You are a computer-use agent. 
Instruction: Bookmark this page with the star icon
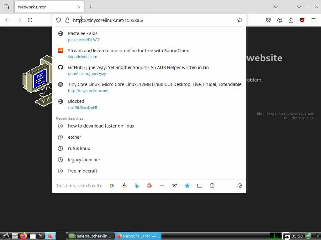[x=240, y=20]
